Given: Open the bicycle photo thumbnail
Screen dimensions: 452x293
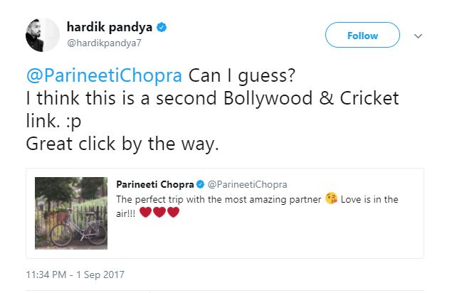Looking at the screenshot, I should point(71,213).
